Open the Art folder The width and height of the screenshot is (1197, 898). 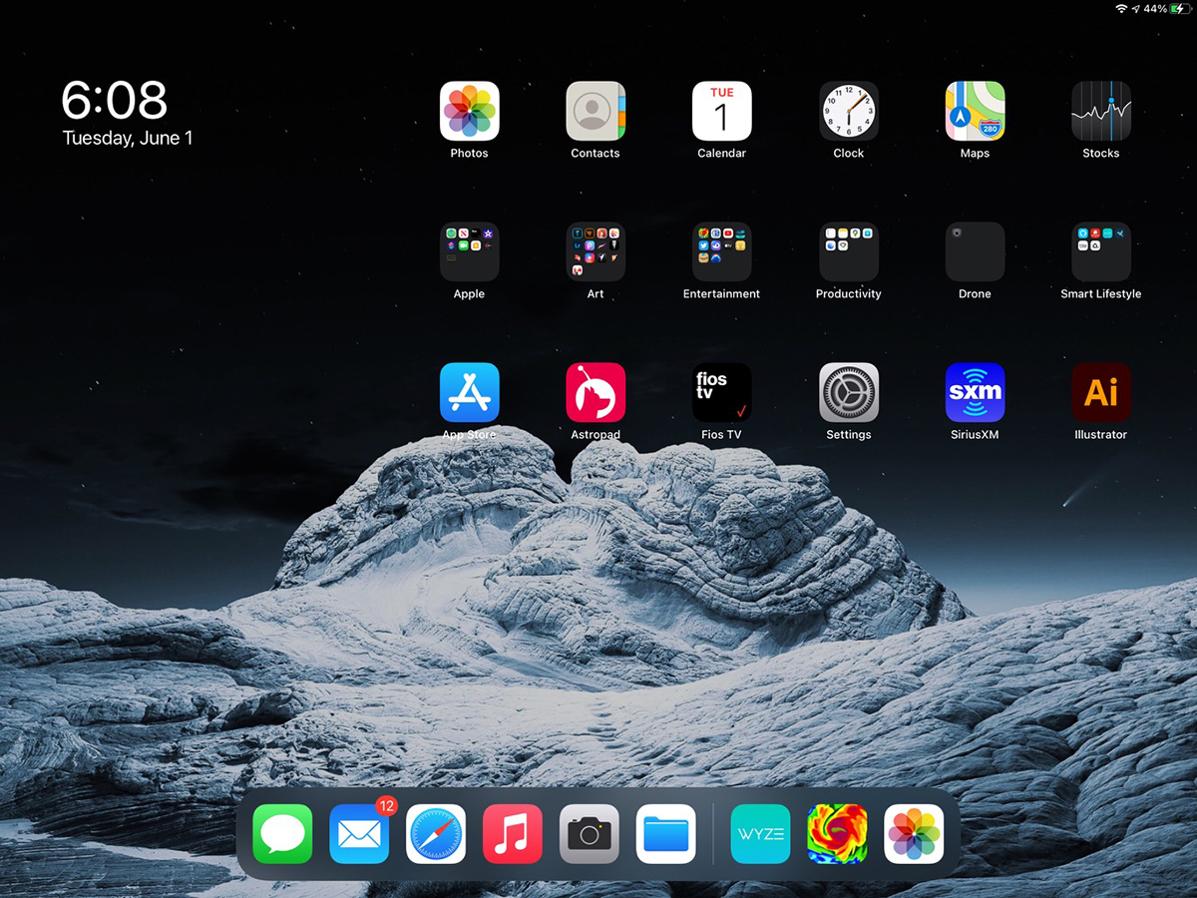point(596,251)
